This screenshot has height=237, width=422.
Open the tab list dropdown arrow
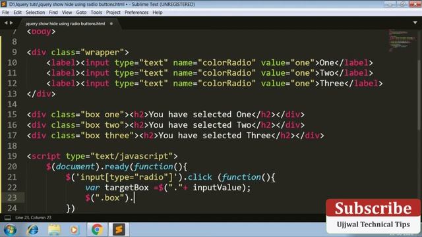(x=415, y=23)
